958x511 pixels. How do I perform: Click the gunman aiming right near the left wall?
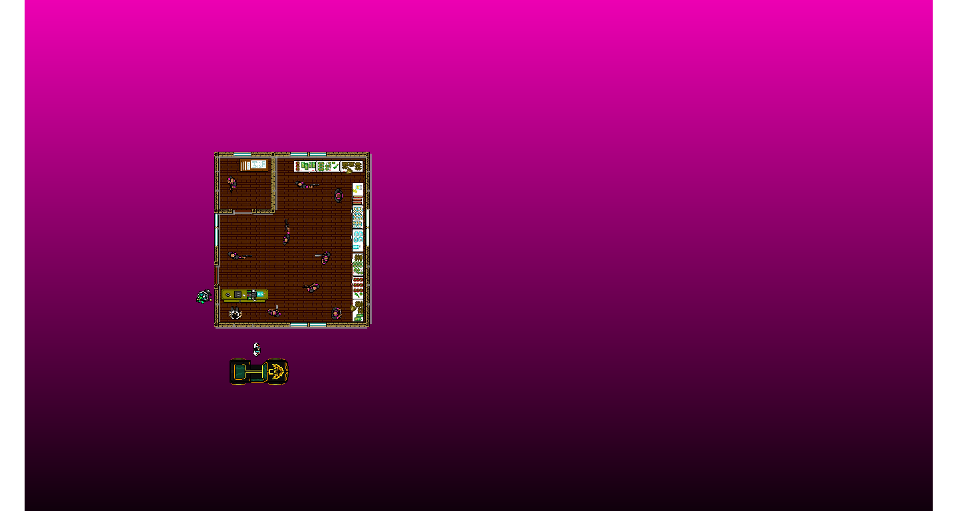pyautogui.click(x=238, y=255)
